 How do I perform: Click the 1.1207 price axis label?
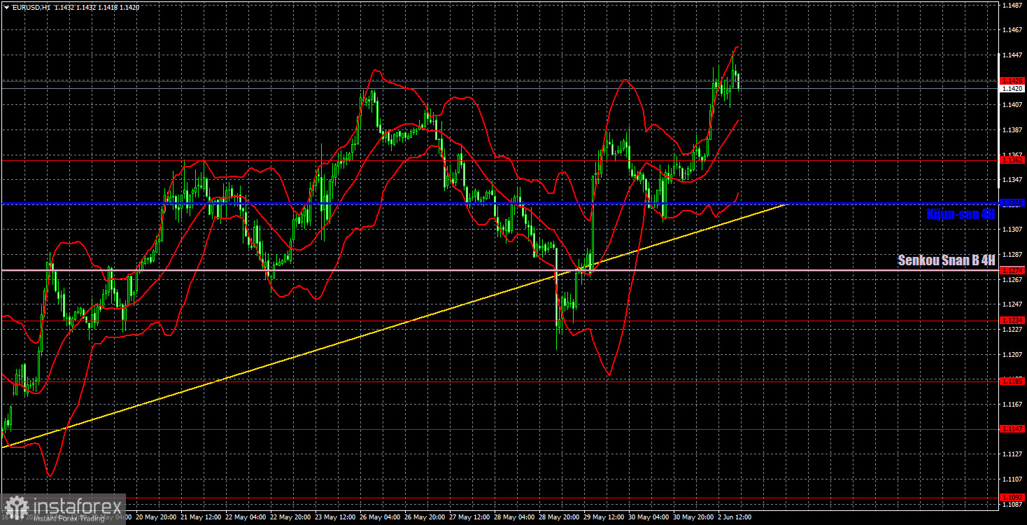[x=1012, y=354]
